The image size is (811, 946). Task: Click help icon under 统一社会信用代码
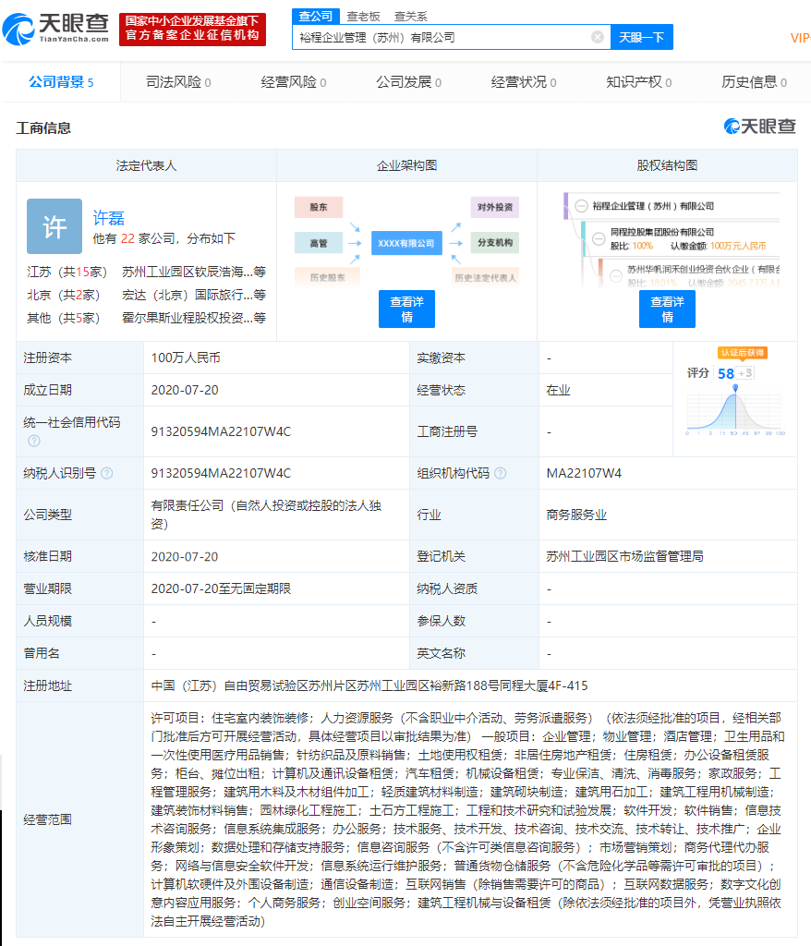pyautogui.click(x=34, y=441)
